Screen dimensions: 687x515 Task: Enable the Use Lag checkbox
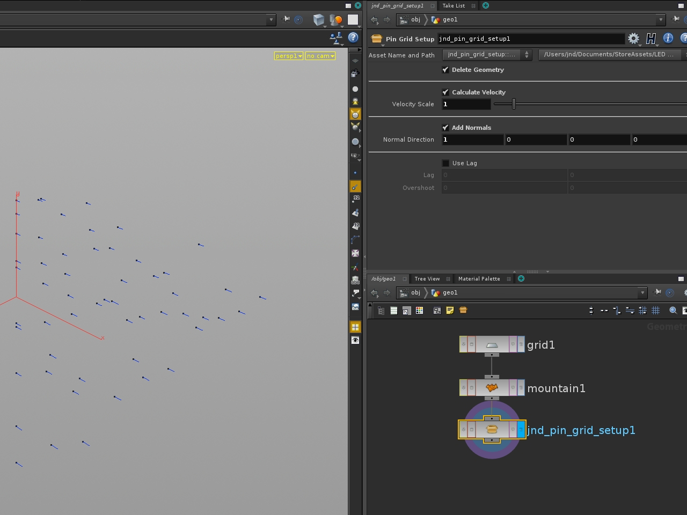(x=445, y=163)
